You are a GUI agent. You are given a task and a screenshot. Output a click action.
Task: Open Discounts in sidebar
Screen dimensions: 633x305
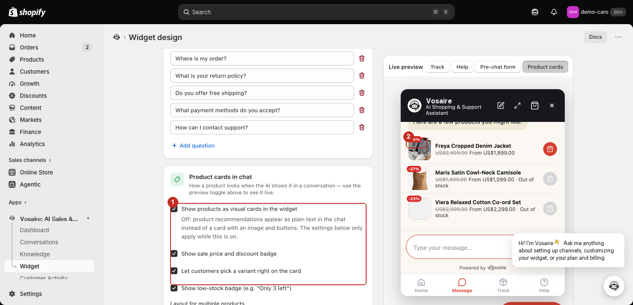click(33, 96)
